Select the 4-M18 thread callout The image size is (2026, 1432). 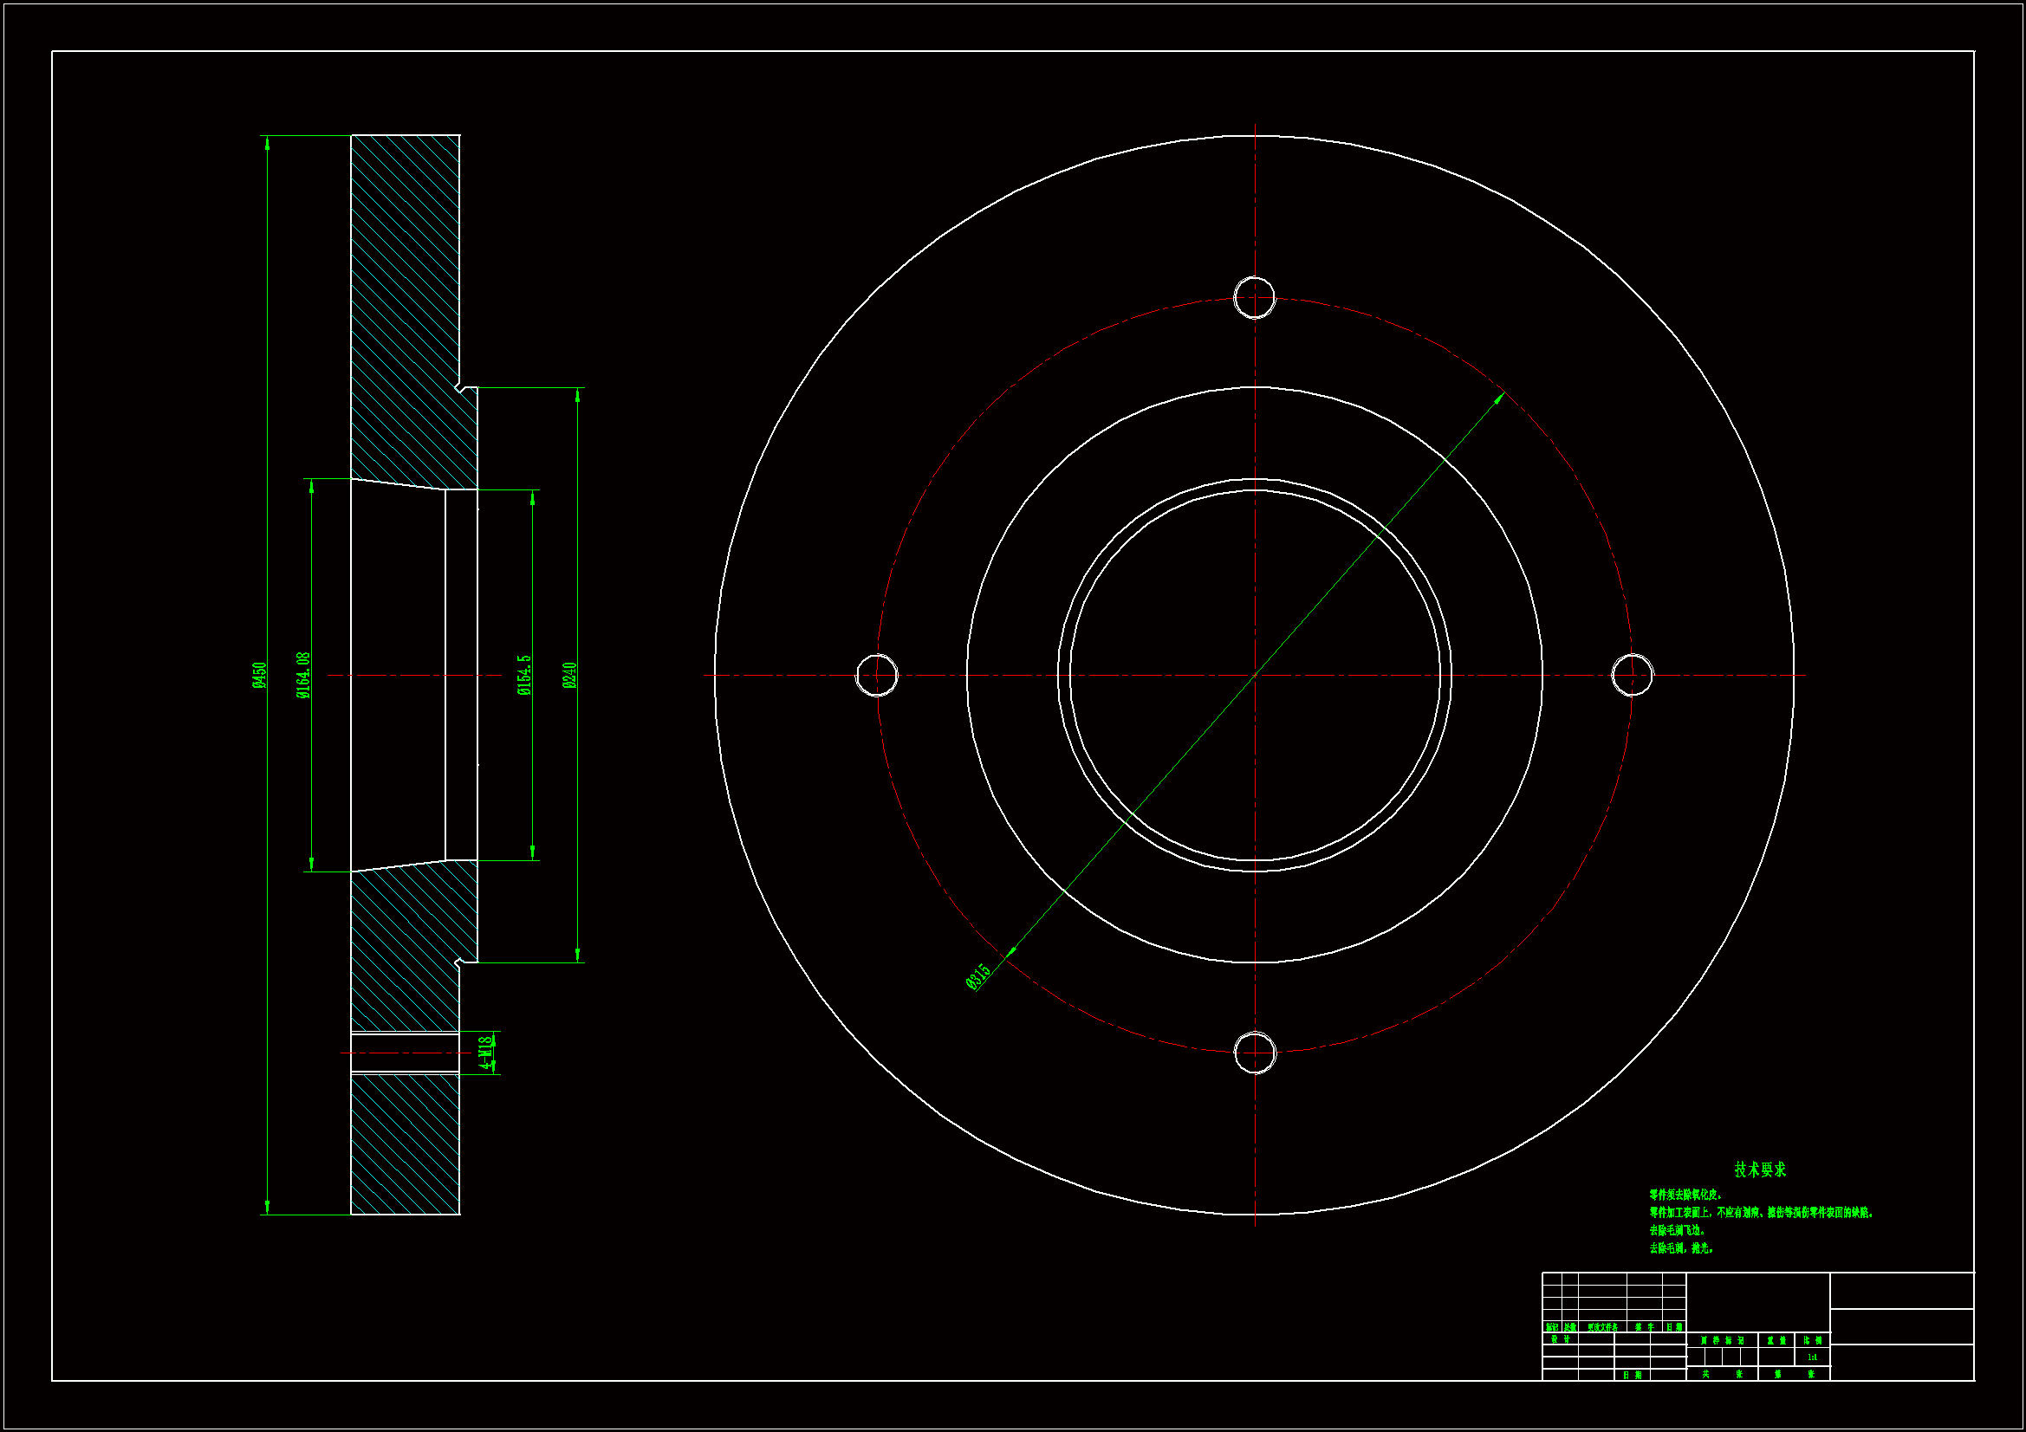[x=486, y=1053]
